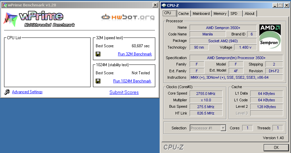
Task: Click the CPU-Z title bar icon
Action: click(164, 5)
